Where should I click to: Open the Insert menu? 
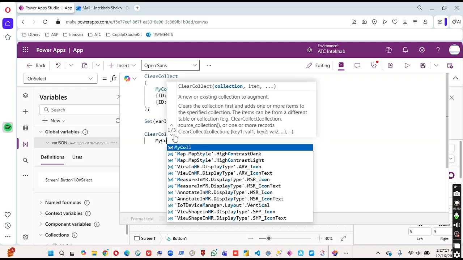[x=122, y=65]
